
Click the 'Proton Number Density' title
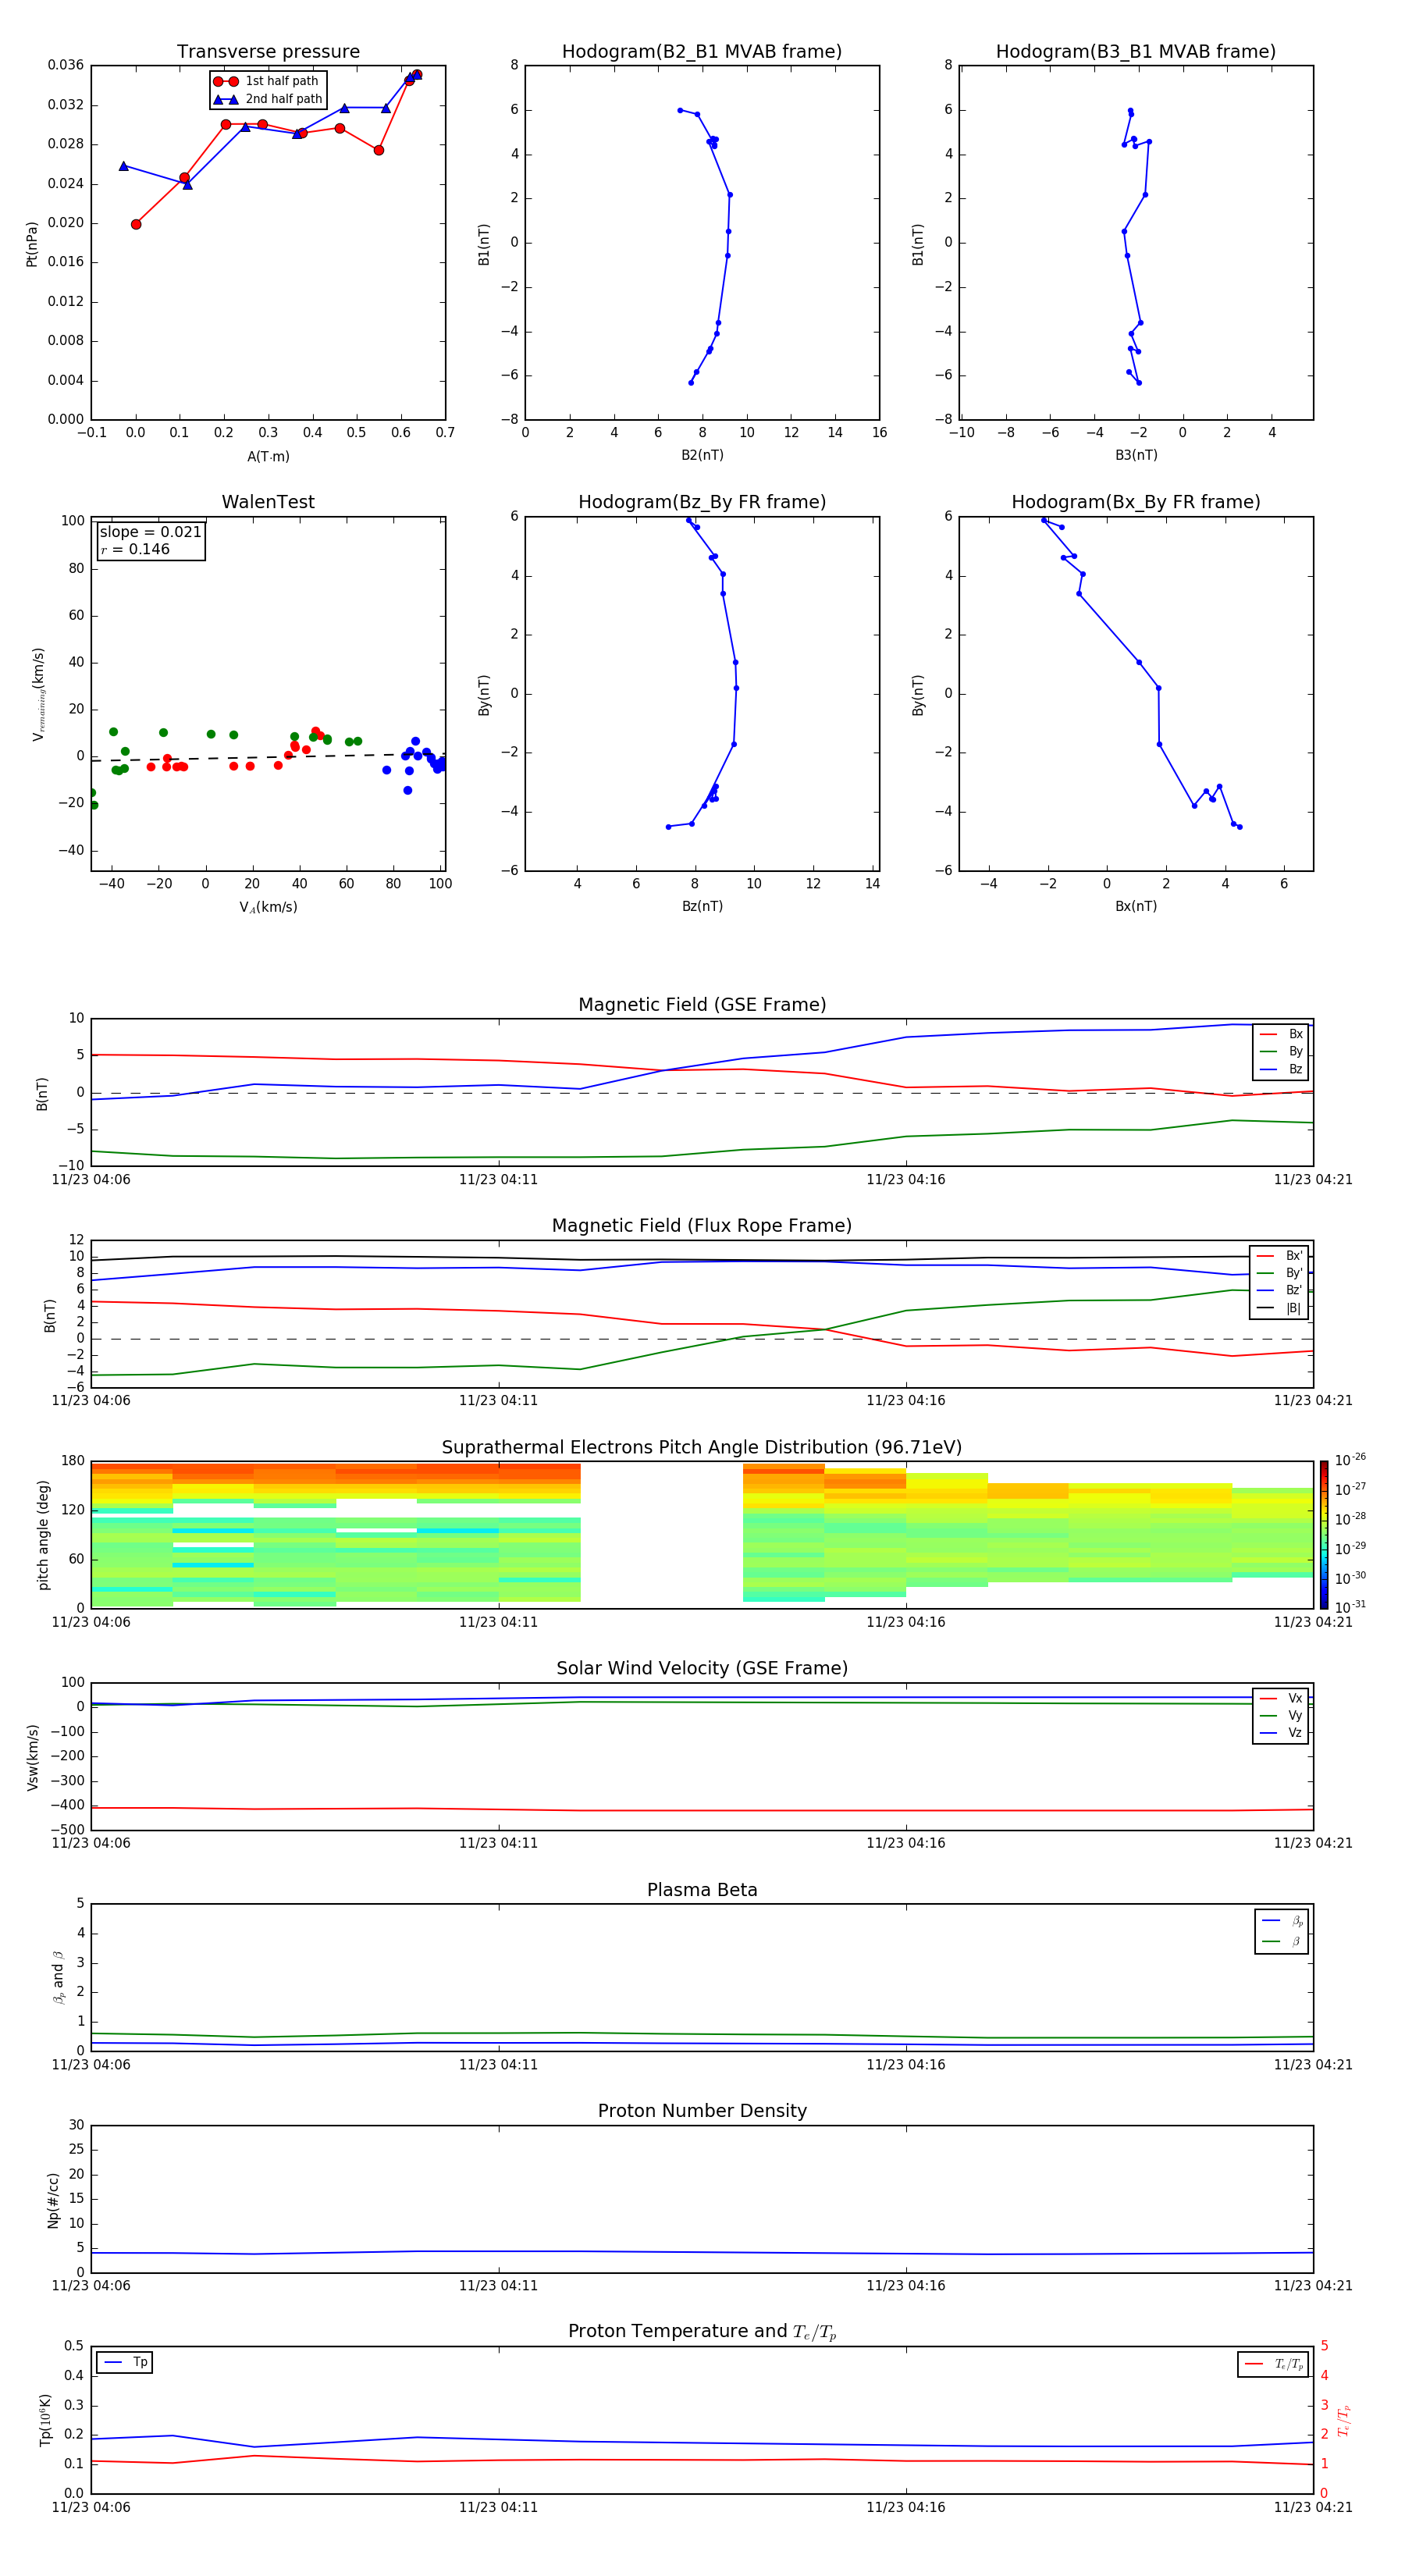(x=702, y=2111)
